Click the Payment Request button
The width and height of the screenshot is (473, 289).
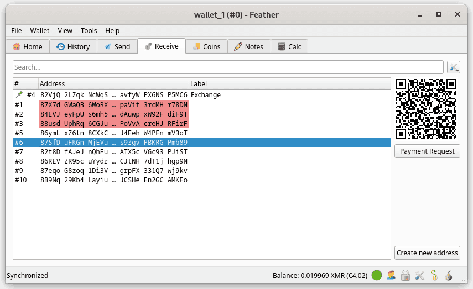click(x=427, y=151)
